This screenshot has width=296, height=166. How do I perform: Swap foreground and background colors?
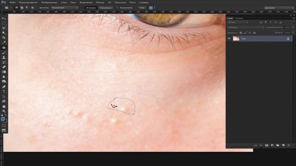[x=6, y=115]
